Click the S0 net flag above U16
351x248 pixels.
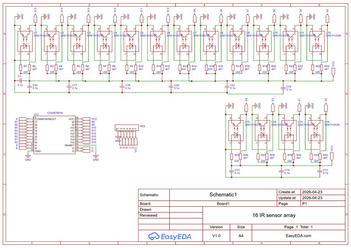(x=326, y=107)
